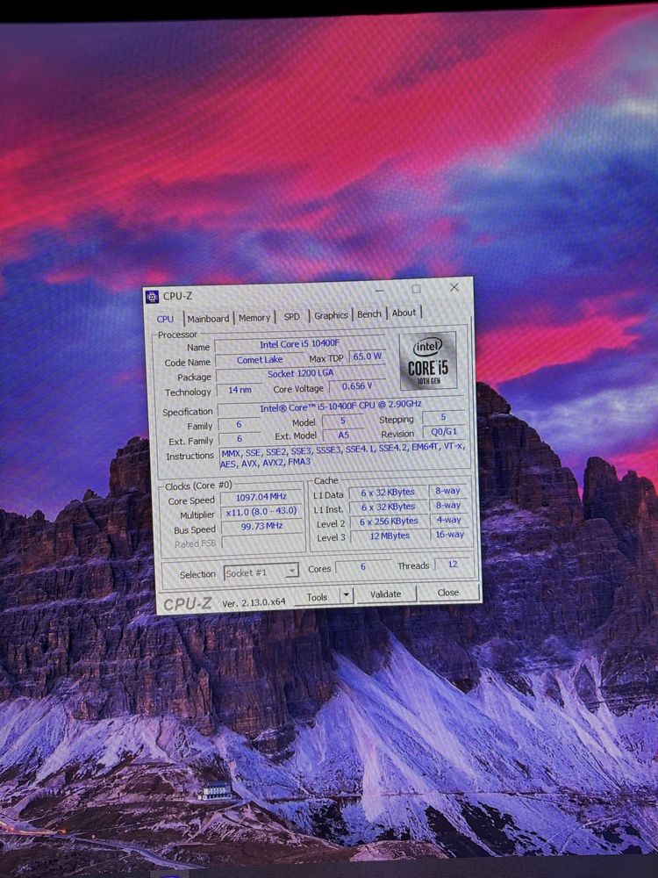Image resolution: width=658 pixels, height=878 pixels.
Task: Click the CPU-Z app icon in title bar
Action: [x=152, y=297]
